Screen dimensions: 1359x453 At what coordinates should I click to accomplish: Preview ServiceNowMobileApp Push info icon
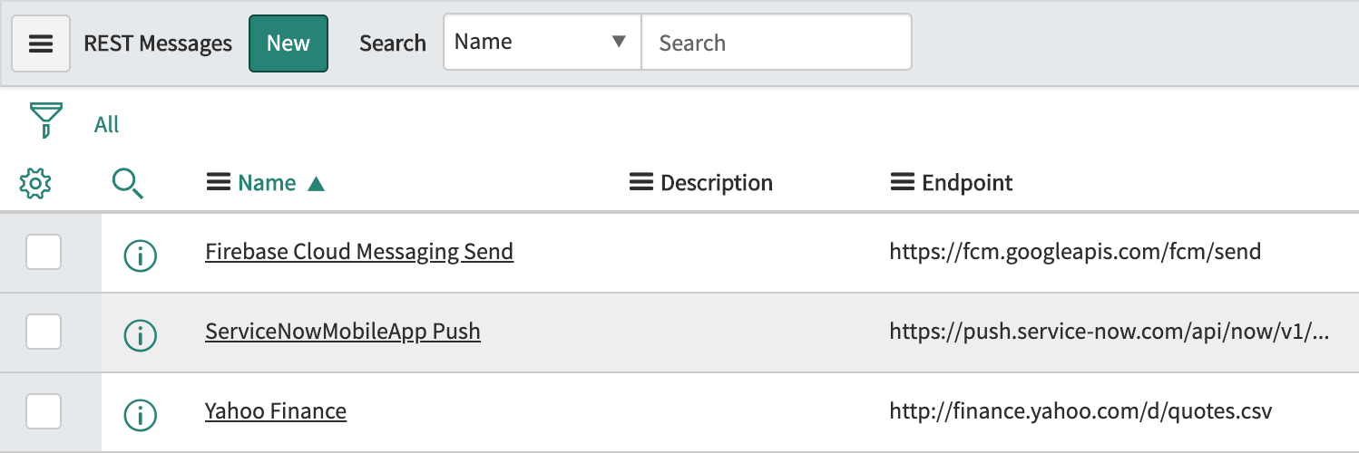click(x=140, y=336)
